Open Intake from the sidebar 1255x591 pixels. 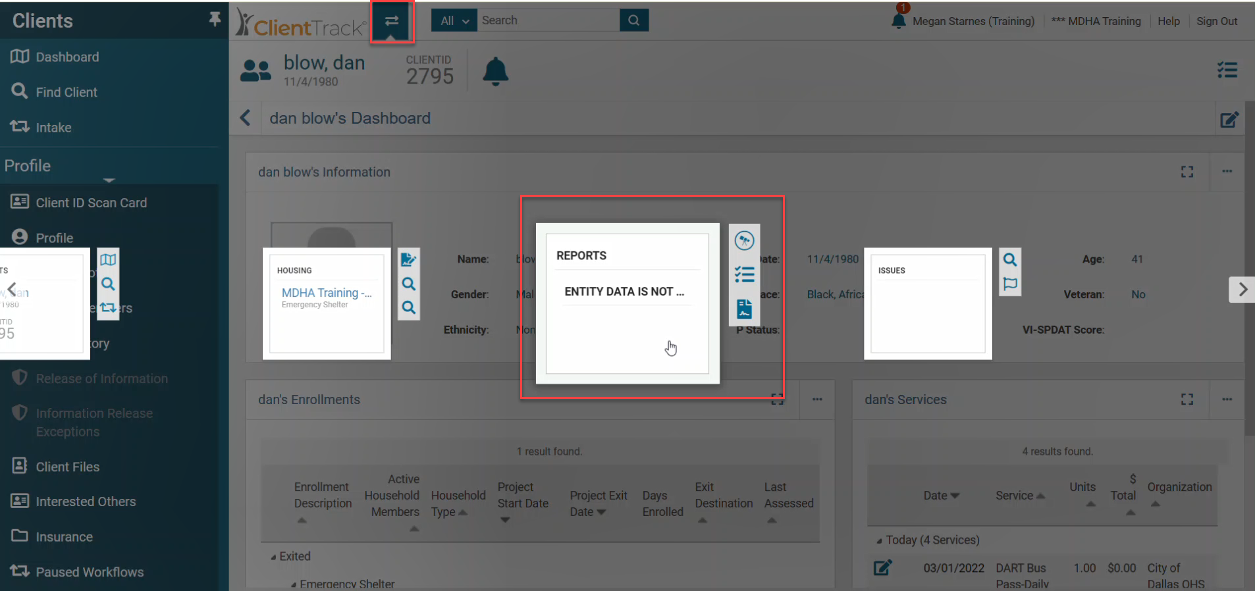(x=53, y=128)
